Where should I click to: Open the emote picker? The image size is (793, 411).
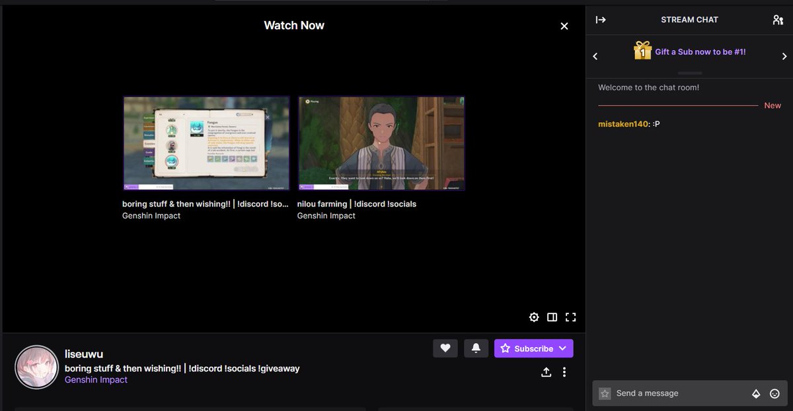(775, 394)
